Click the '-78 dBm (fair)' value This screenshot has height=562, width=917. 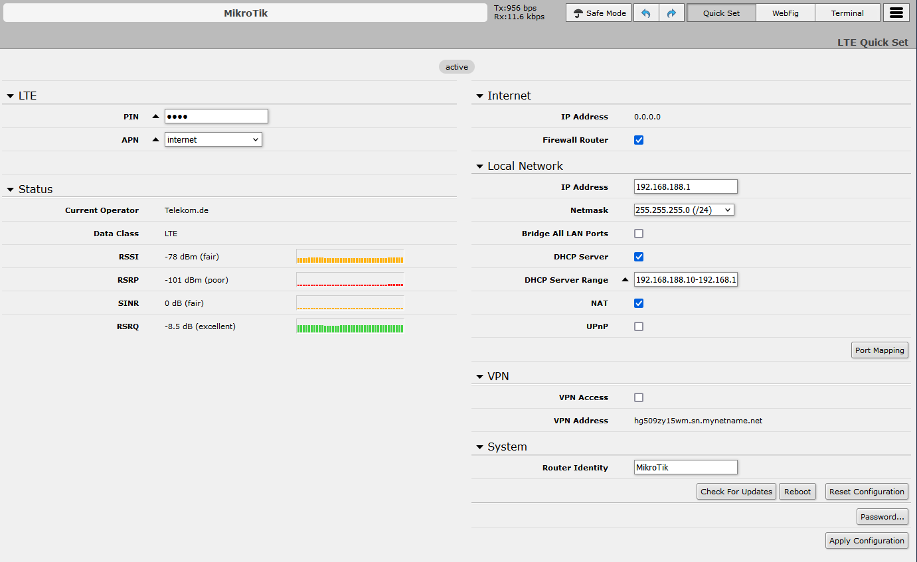pos(192,257)
